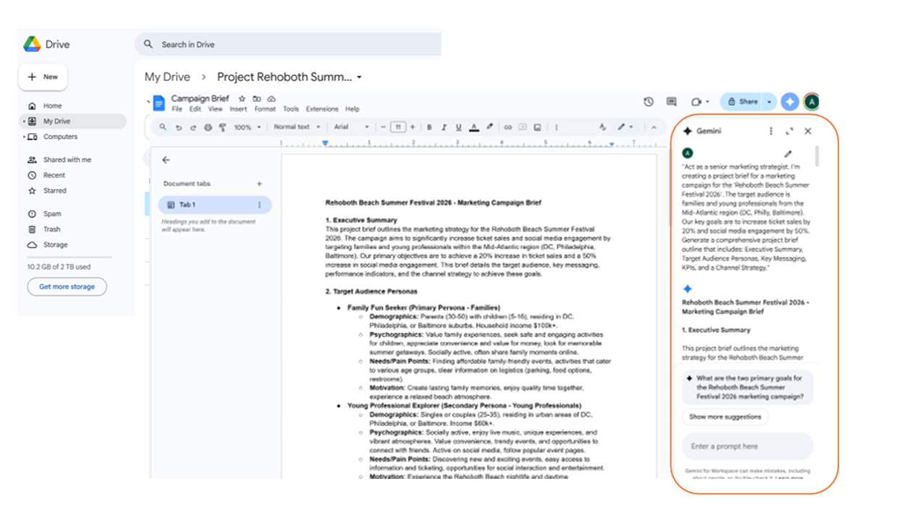Click Get more storage button

pyautogui.click(x=67, y=287)
